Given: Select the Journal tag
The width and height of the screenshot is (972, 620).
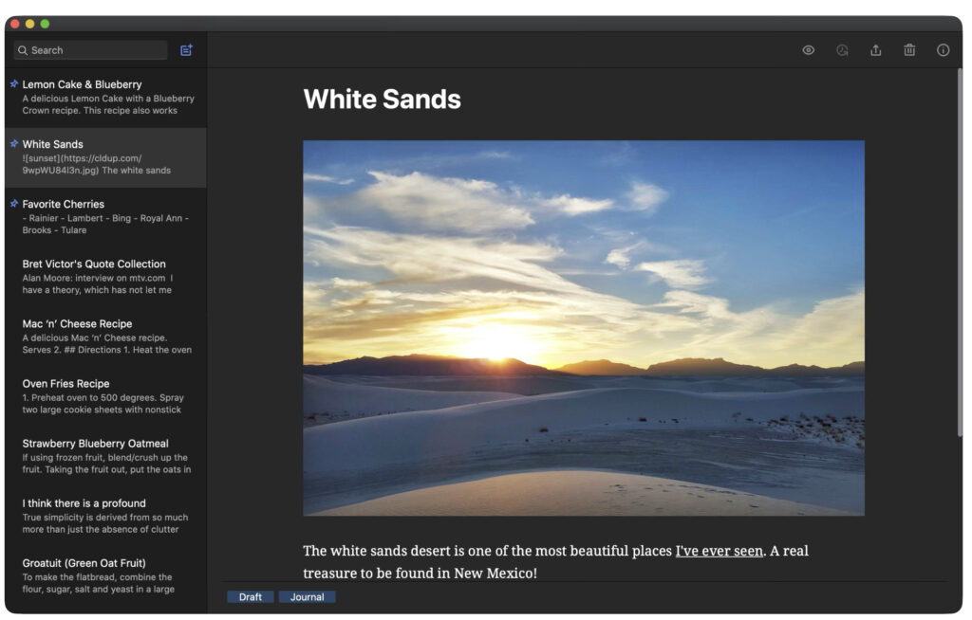Looking at the screenshot, I should (x=307, y=597).
